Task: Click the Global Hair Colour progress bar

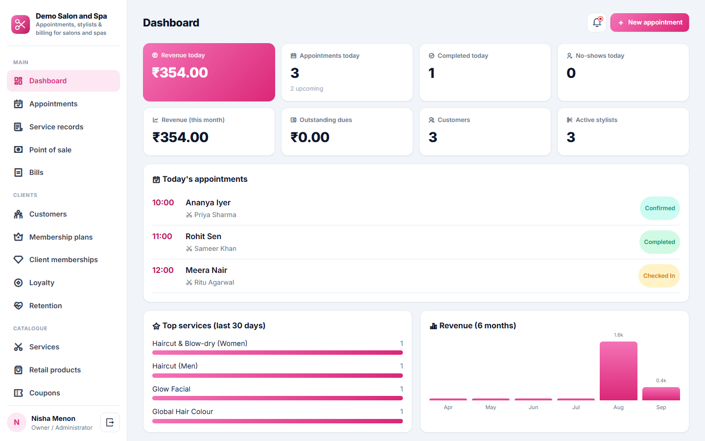Action: coord(278,421)
